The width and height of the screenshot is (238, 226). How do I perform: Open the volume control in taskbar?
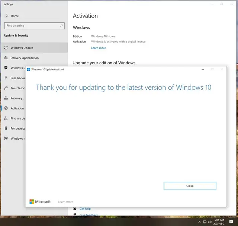(210, 222)
